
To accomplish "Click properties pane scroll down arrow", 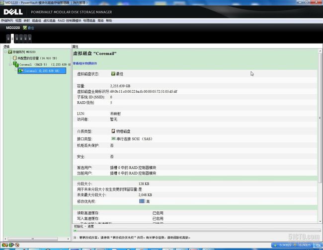I will click(x=320, y=221).
